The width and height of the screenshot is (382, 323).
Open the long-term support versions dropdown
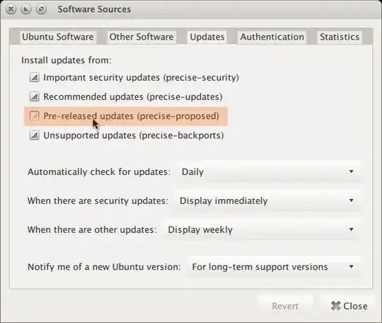(x=273, y=267)
